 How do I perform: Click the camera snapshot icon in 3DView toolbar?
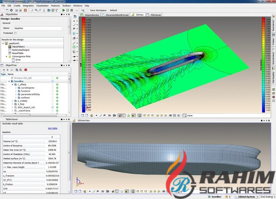170,116
